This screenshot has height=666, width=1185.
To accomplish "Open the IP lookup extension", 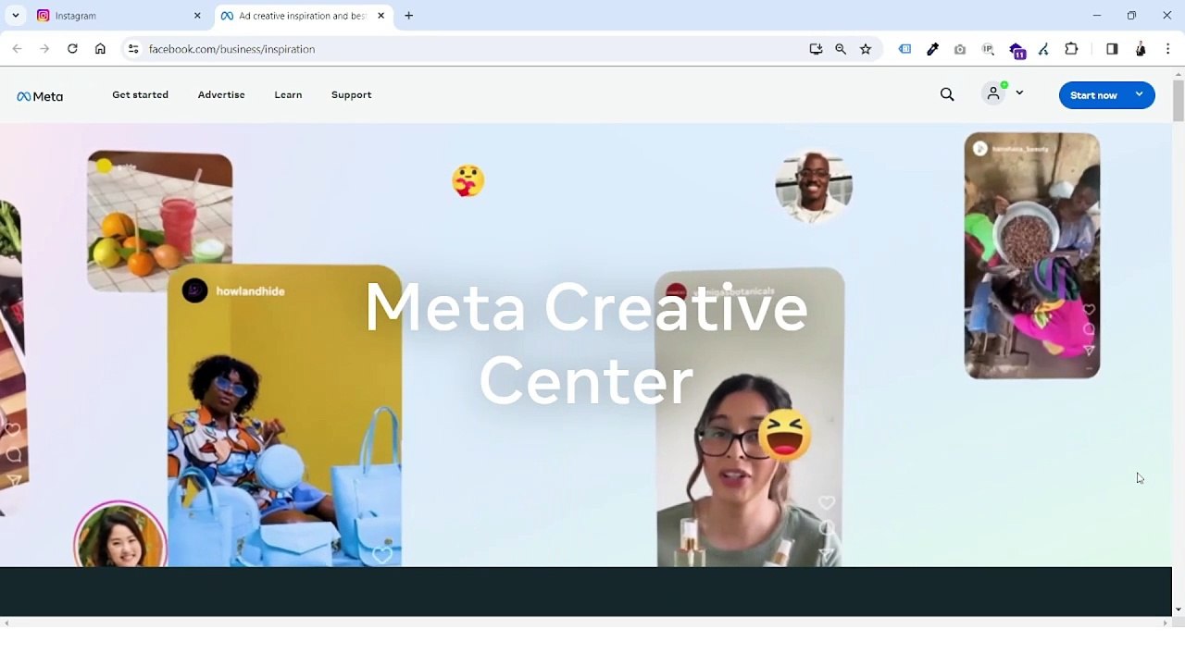I will [x=988, y=49].
